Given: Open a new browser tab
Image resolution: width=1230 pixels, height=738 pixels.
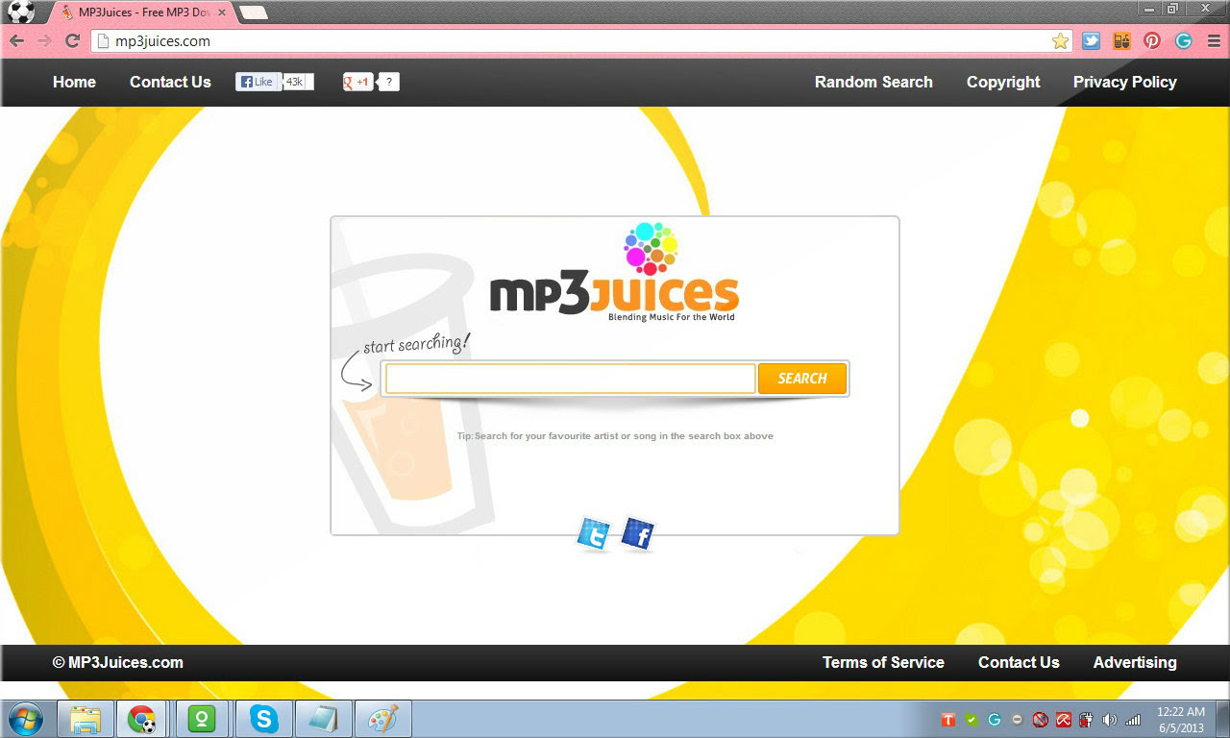Looking at the screenshot, I should [253, 12].
